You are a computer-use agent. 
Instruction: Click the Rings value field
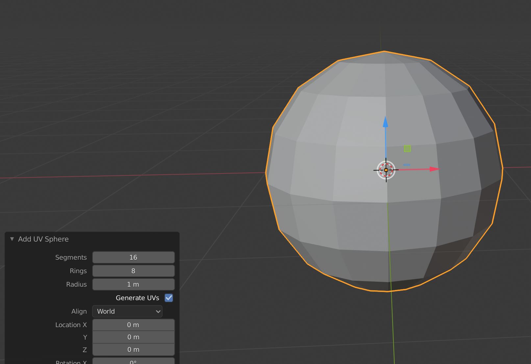(133, 271)
